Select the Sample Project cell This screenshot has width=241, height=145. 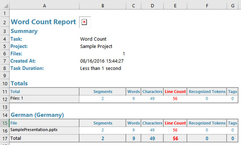96,46
